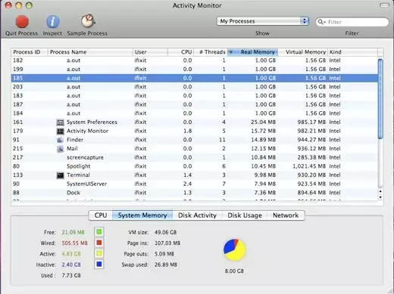
Task: Select a.out process with ID 184
Action: pos(195,113)
